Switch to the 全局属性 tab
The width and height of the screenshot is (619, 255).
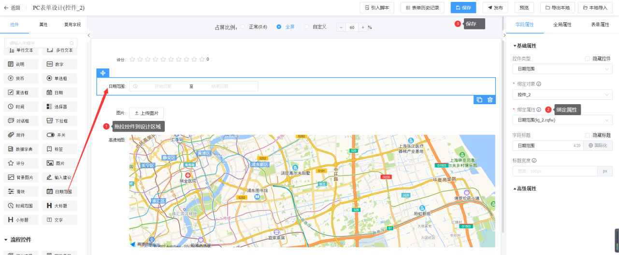pos(562,24)
